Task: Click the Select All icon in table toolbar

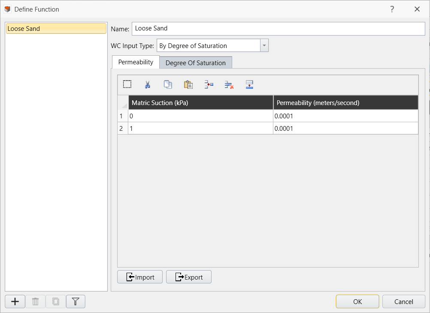Action: point(127,84)
